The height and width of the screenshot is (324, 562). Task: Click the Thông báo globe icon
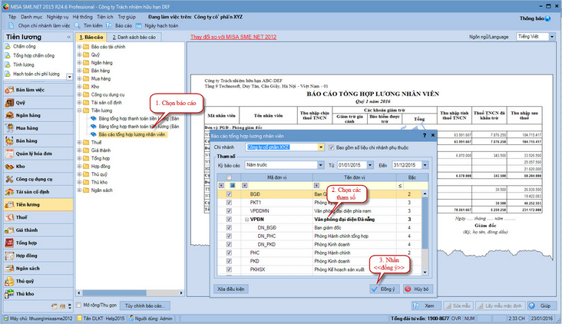[x=547, y=18]
